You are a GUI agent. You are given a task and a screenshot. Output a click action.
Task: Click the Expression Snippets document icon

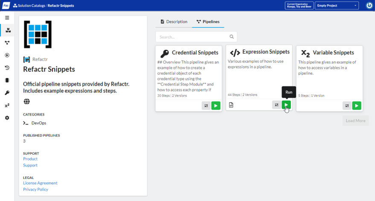231,105
